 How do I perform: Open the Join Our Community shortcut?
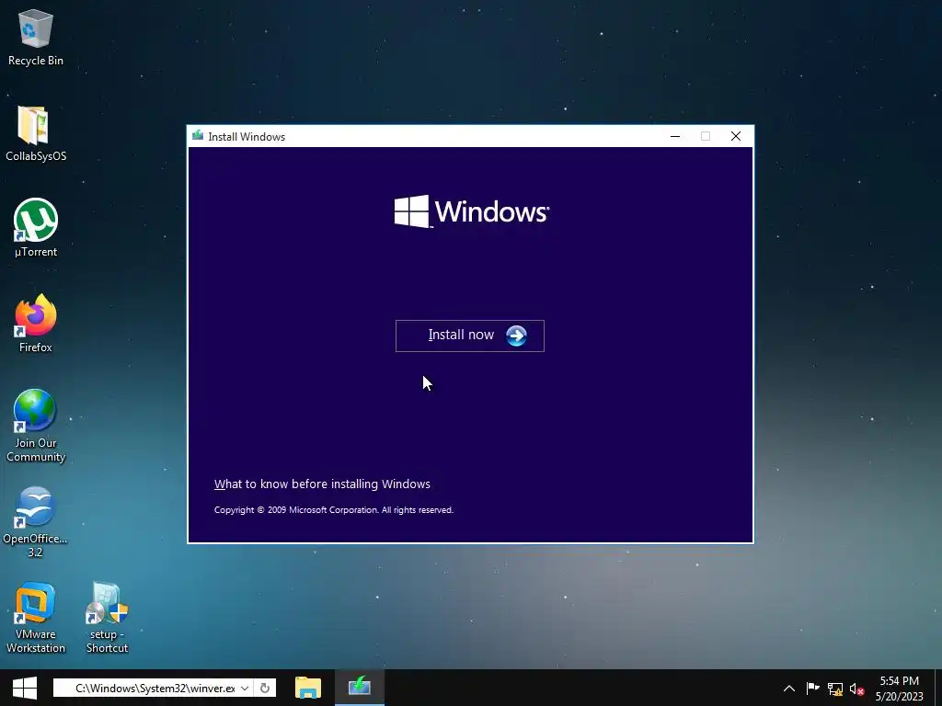click(x=36, y=426)
